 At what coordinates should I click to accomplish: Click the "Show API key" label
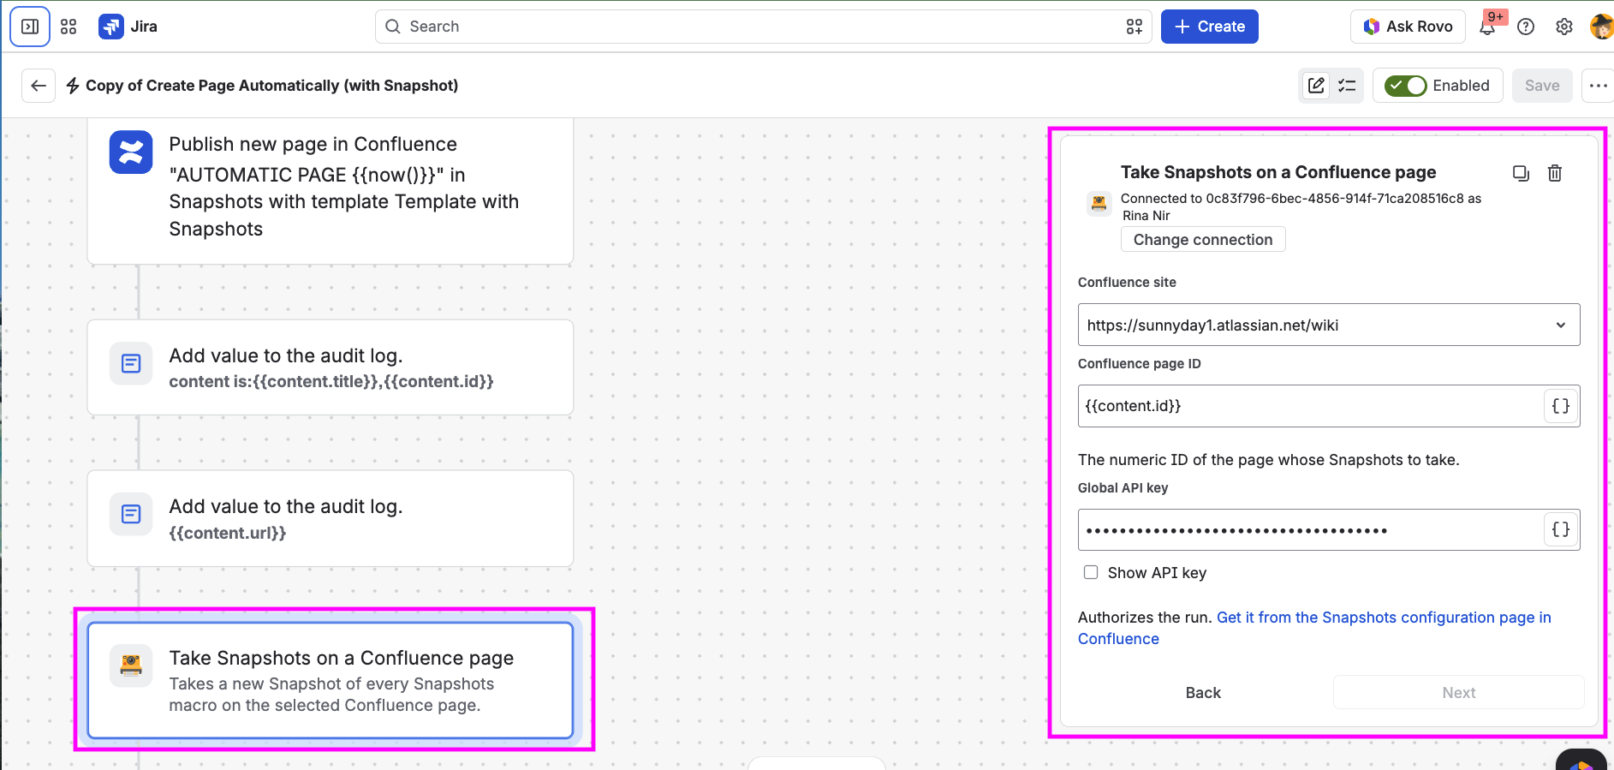(1157, 573)
